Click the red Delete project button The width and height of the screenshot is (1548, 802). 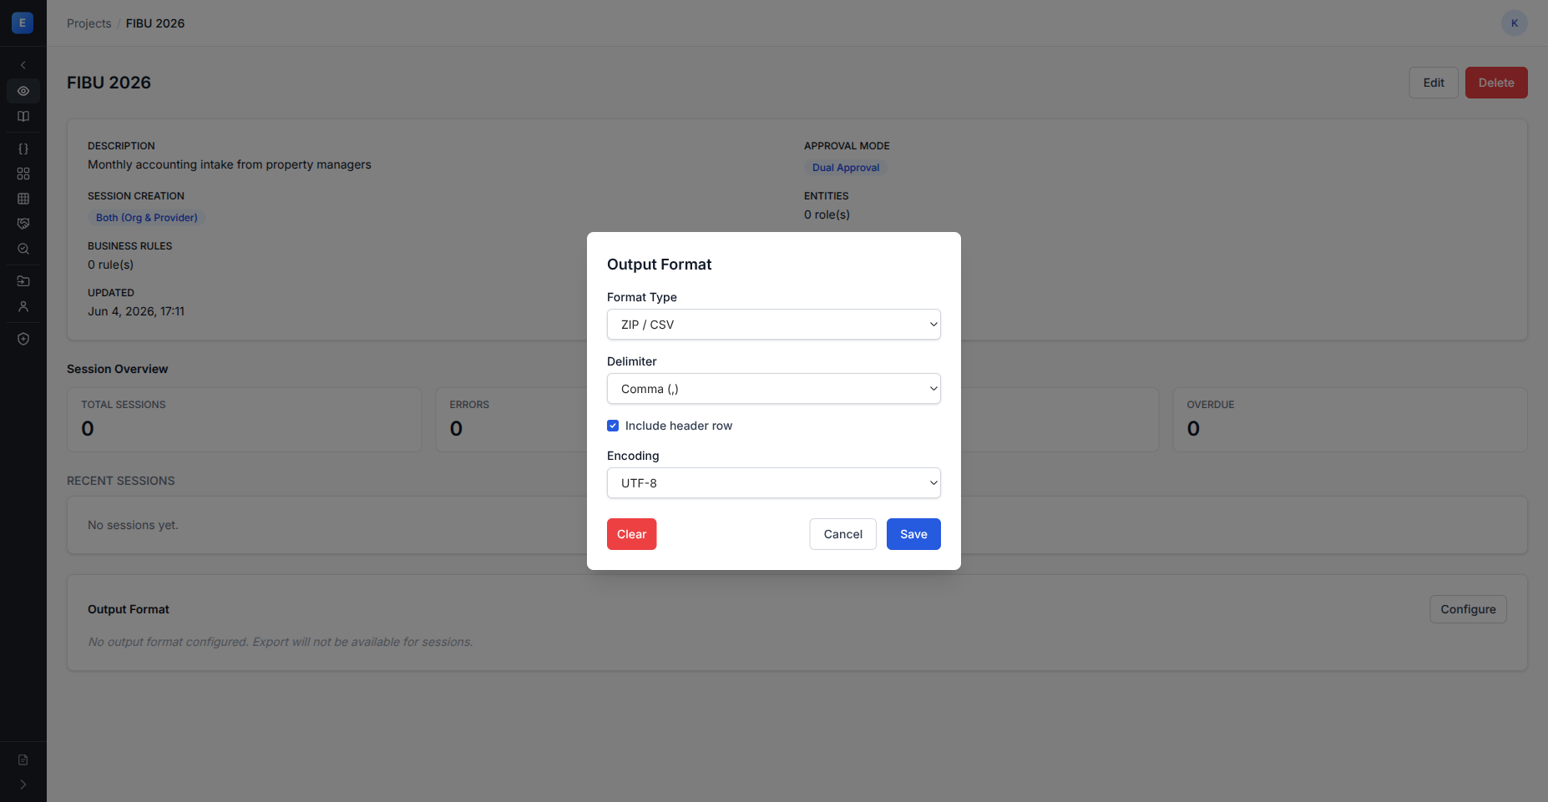click(1496, 83)
